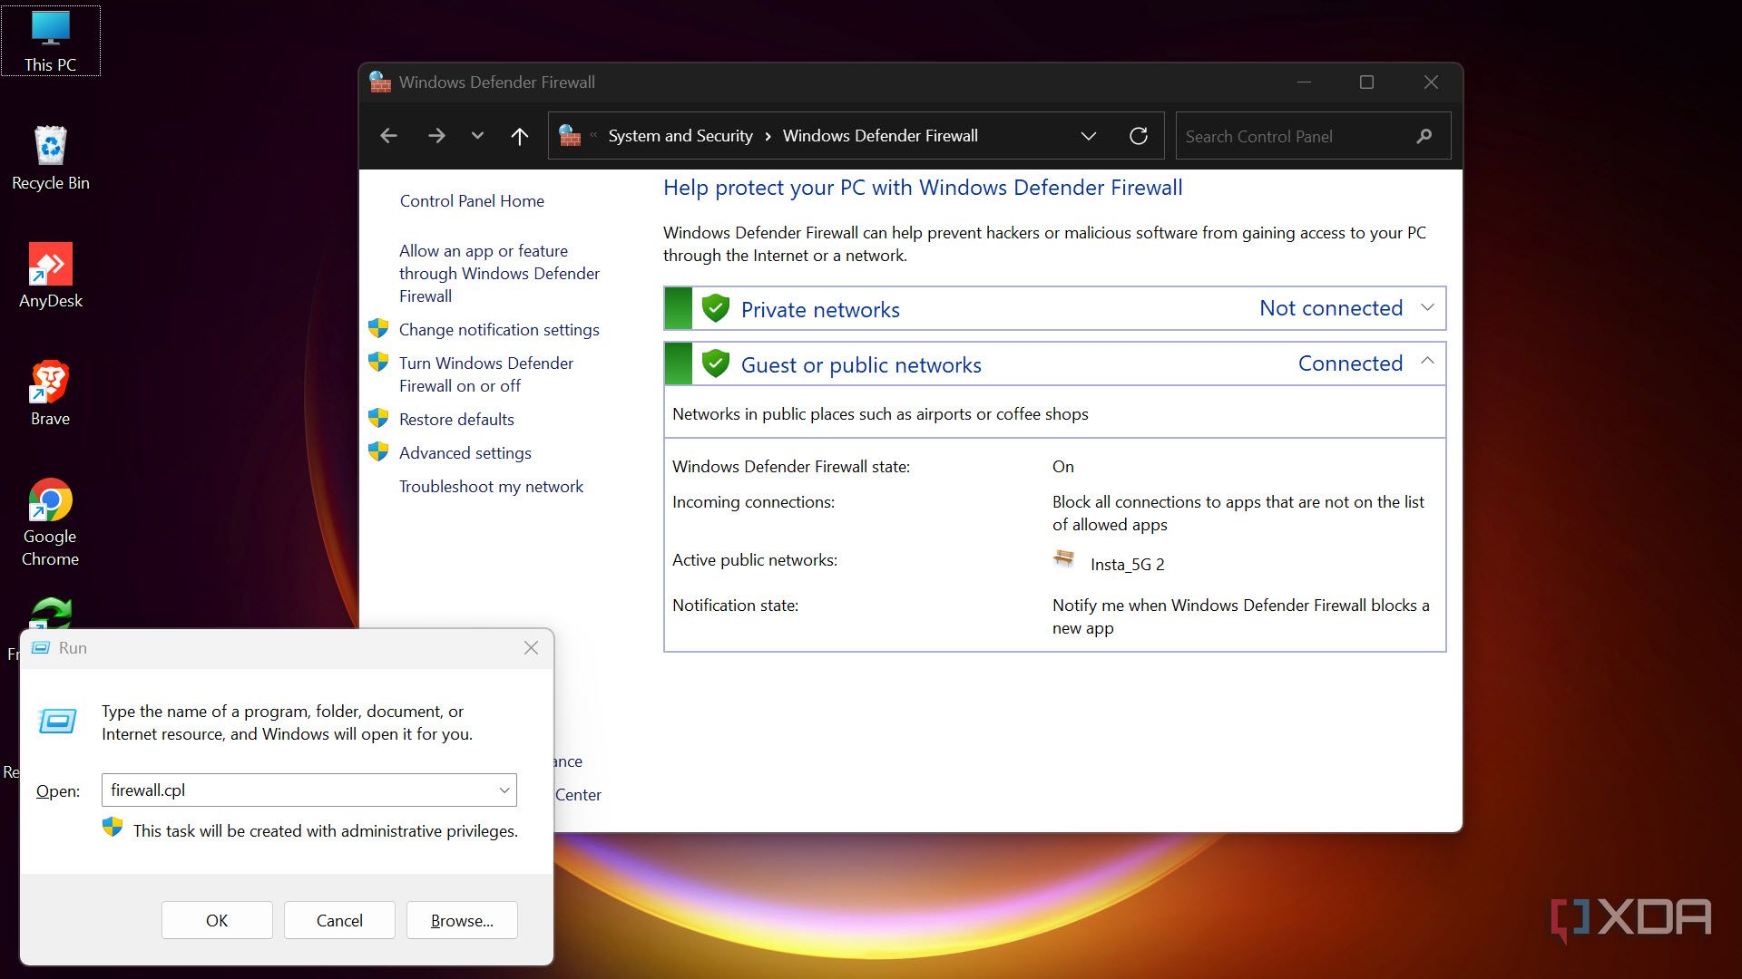Click the Insta_5G 2 network name
This screenshot has width=1742, height=979.
(x=1127, y=565)
